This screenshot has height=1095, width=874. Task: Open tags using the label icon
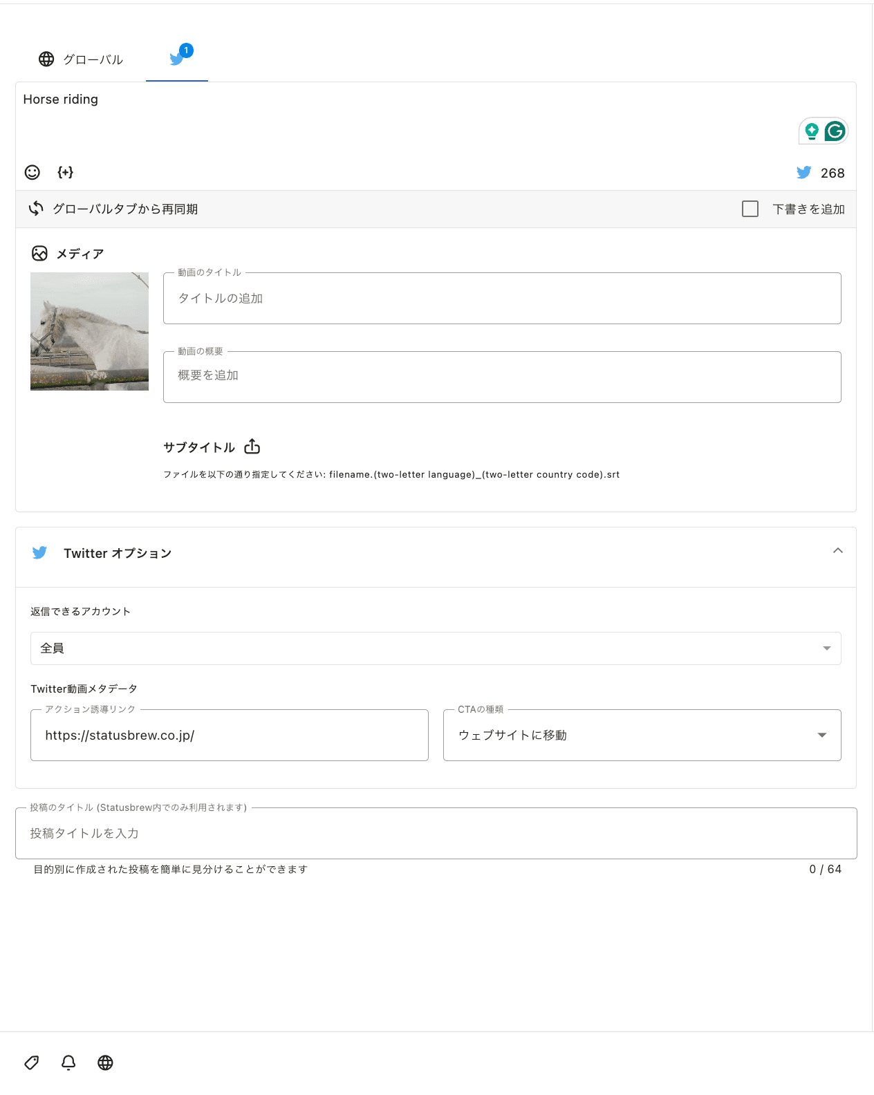click(x=32, y=1063)
